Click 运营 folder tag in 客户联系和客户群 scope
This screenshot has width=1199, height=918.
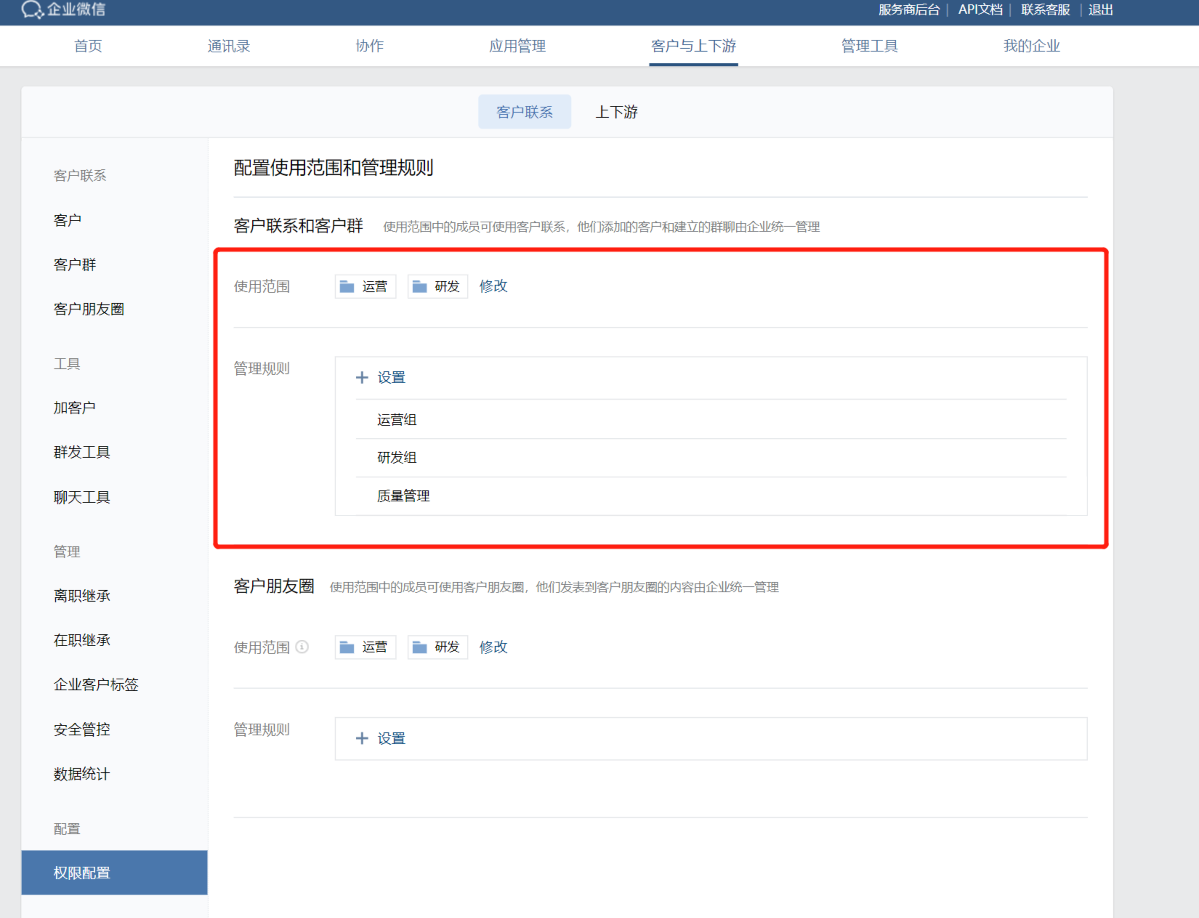pyautogui.click(x=365, y=286)
